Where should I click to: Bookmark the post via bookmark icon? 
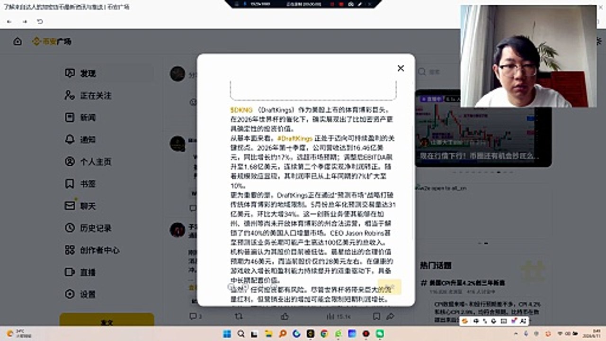pyautogui.click(x=376, y=316)
